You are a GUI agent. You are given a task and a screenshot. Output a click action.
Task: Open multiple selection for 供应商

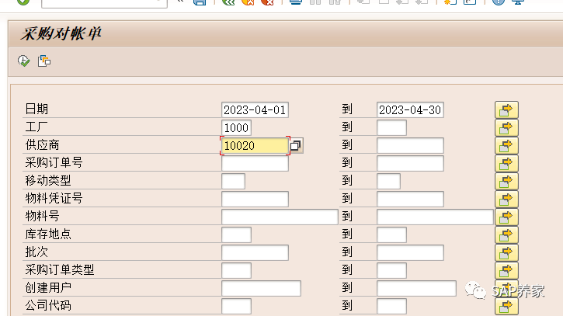(x=506, y=146)
